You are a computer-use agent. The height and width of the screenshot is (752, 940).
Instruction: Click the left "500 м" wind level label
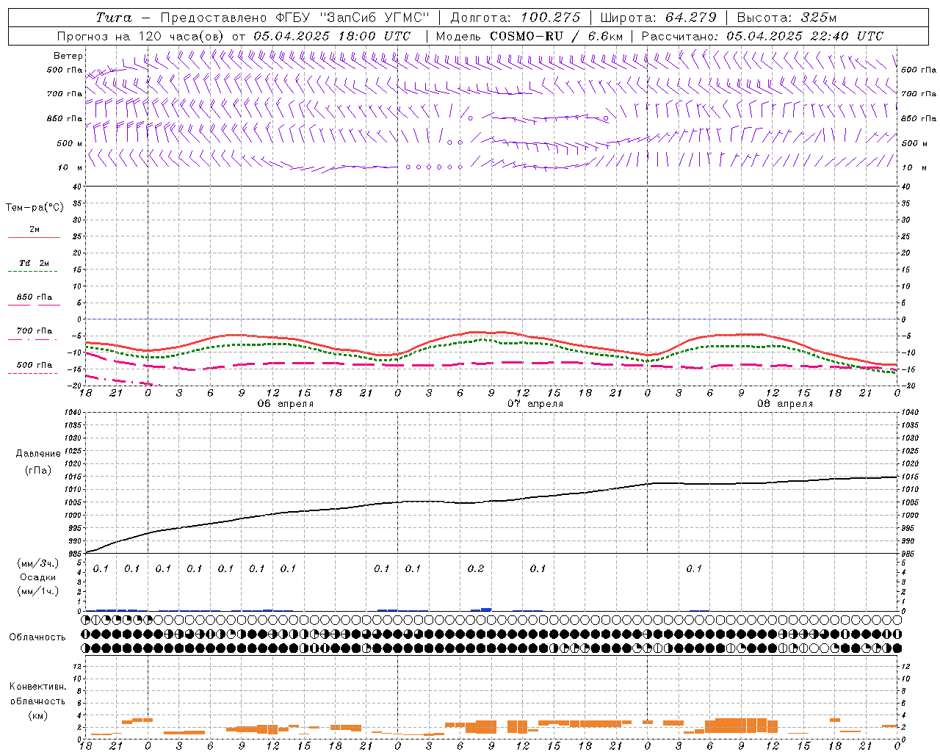(70, 143)
